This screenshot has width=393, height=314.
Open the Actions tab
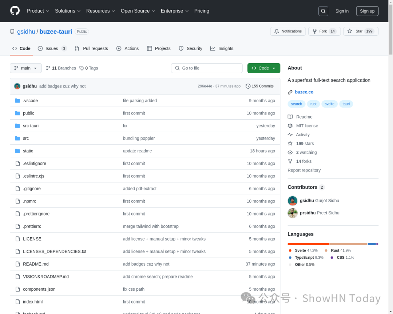point(128,49)
